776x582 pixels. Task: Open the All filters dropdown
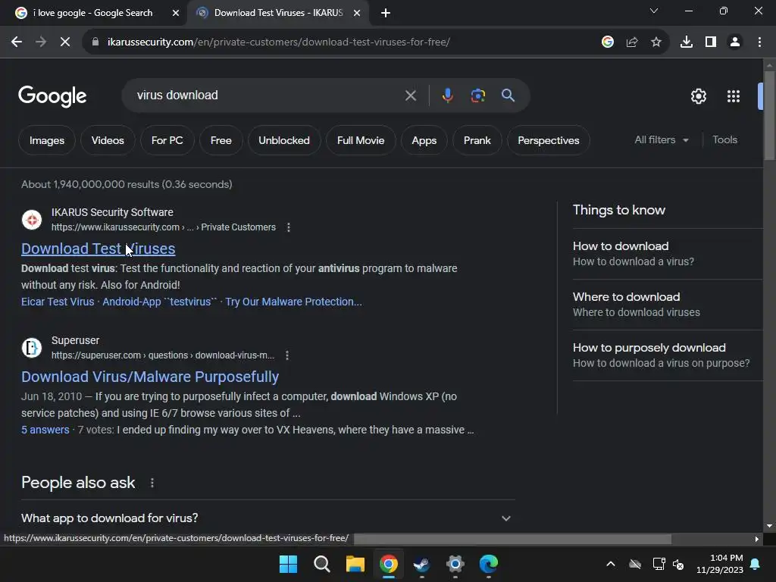pos(662,140)
